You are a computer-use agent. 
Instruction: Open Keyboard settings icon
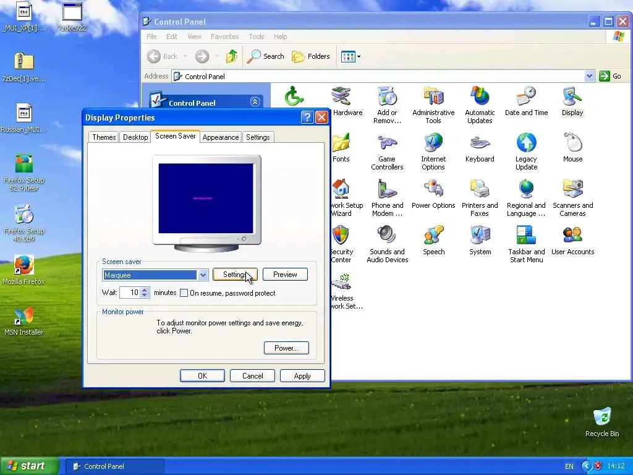[480, 147]
